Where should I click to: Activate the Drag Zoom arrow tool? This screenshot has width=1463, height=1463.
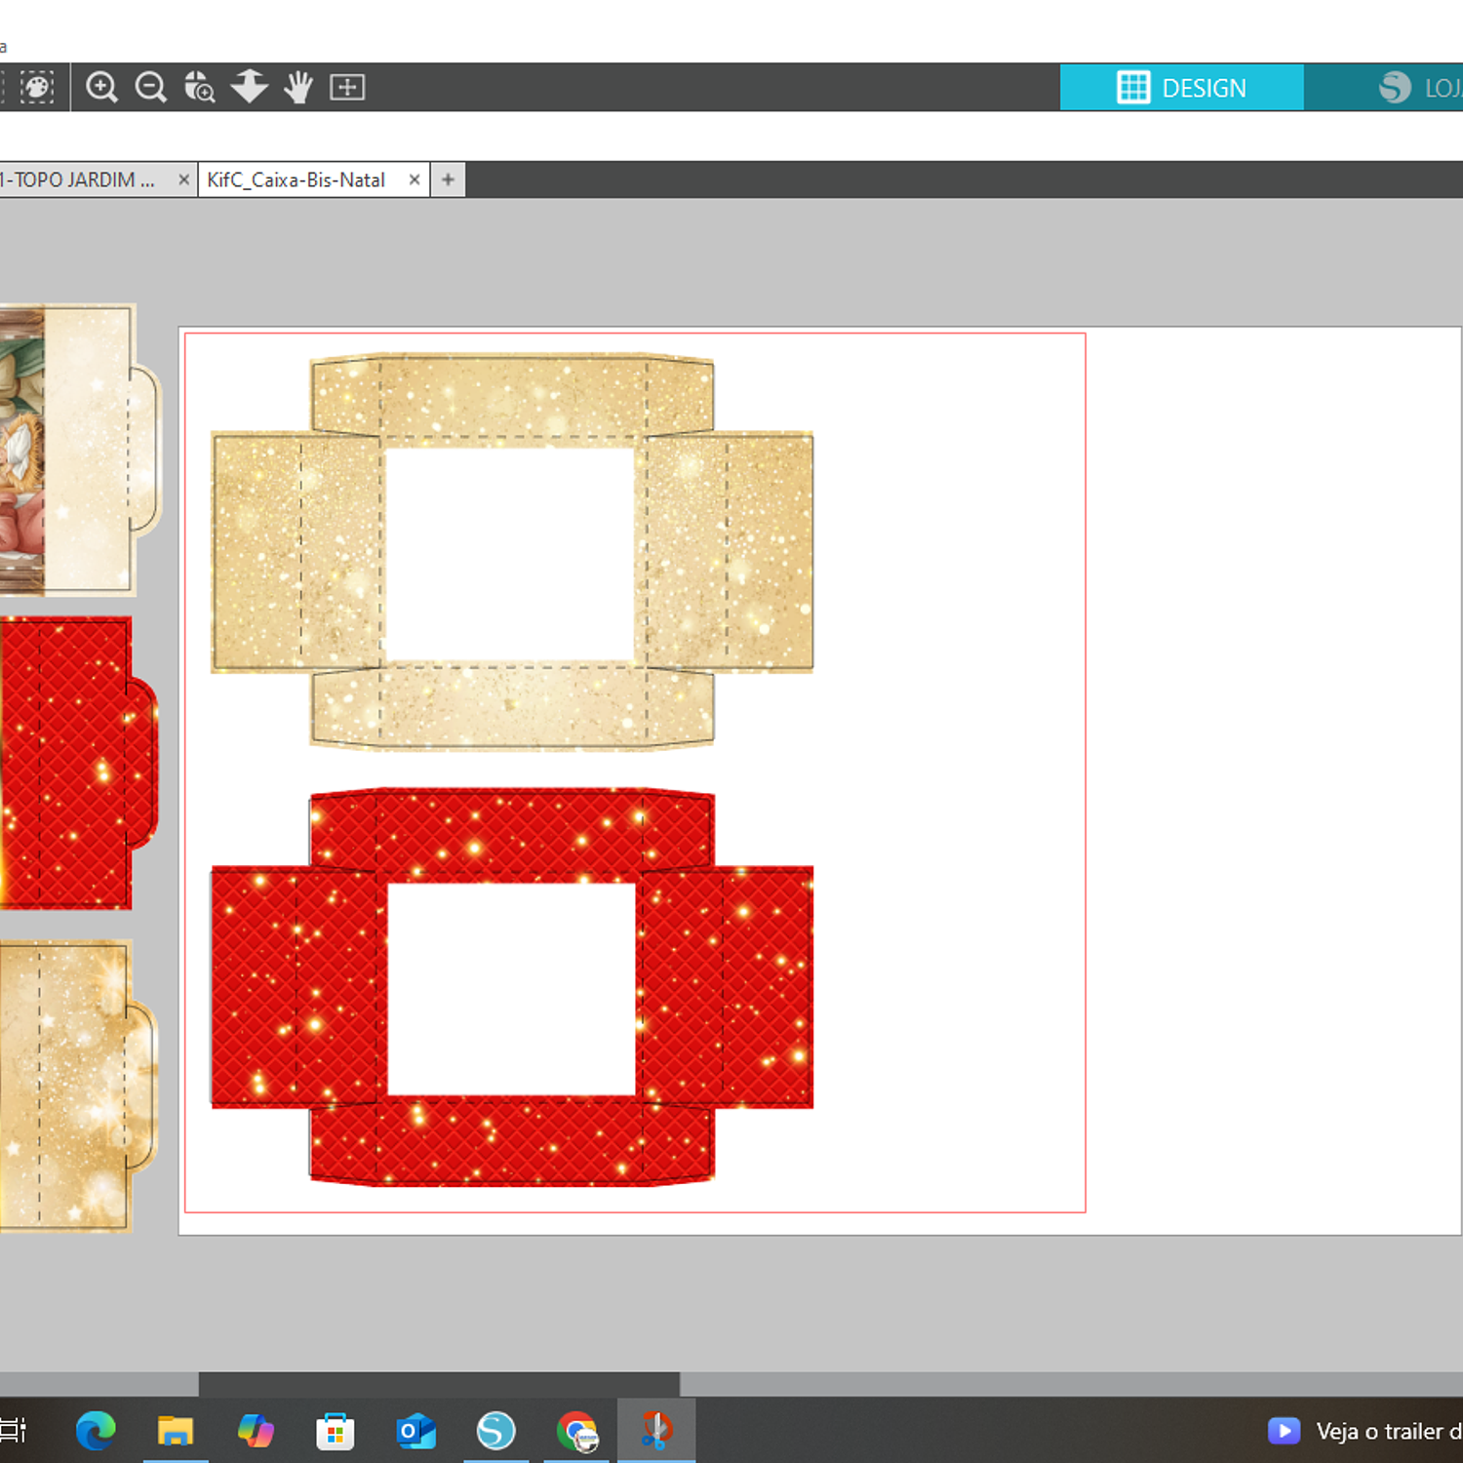[x=250, y=87]
